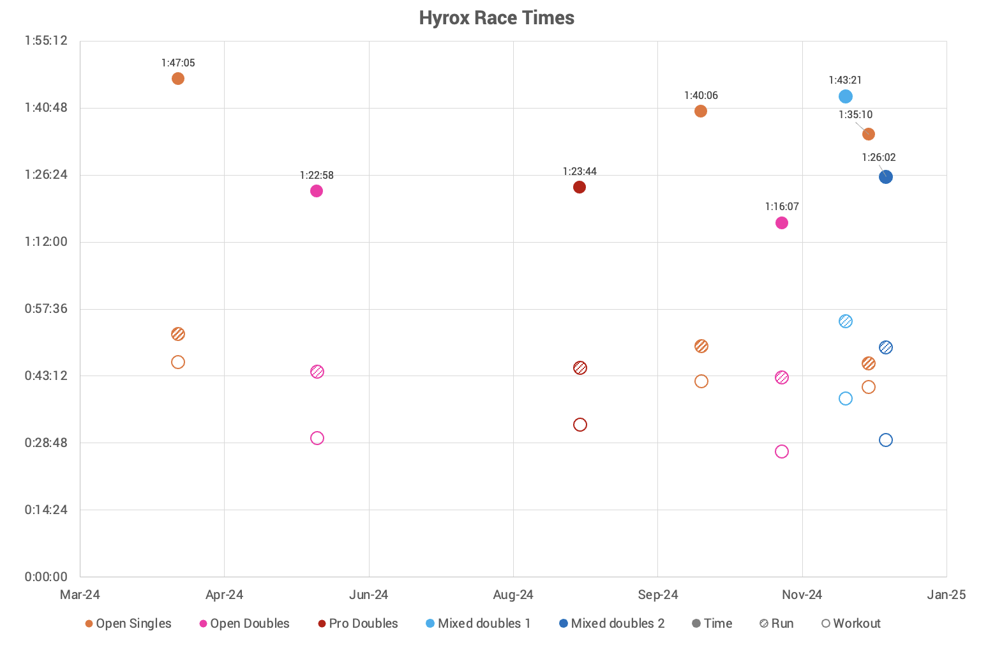Select the 1:23:44 data label text
The image size is (988, 645).
coord(580,171)
